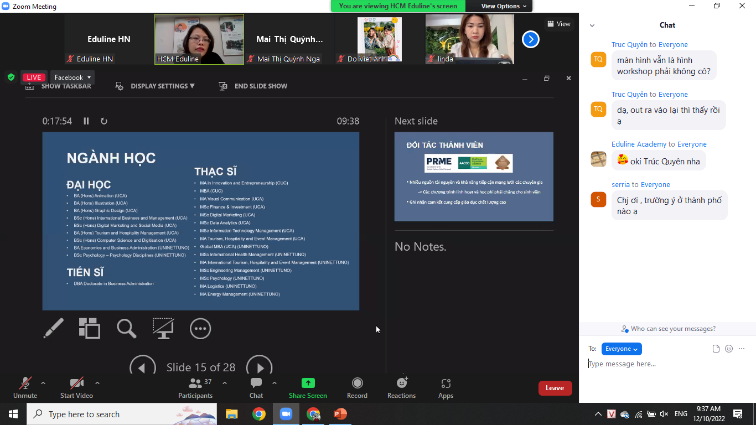The image size is (756, 425).
Task: Open the Apps panel
Action: point(446,387)
